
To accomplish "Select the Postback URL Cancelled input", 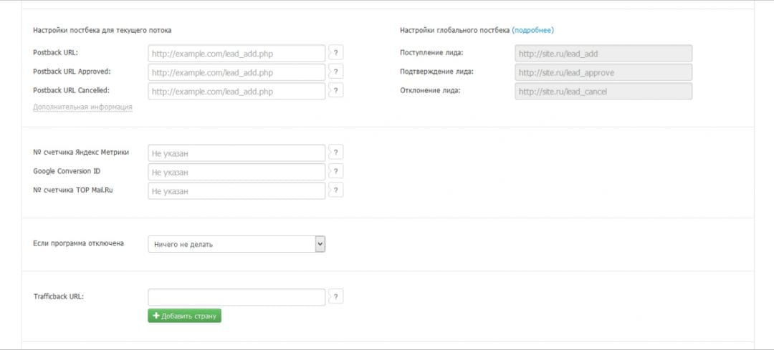I will 236,91.
